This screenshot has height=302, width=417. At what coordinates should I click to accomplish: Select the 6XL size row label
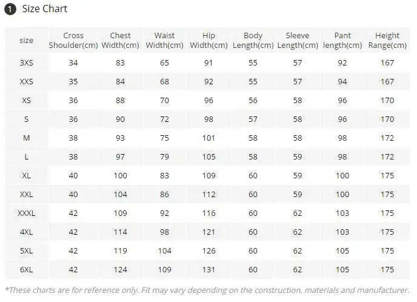point(27,270)
